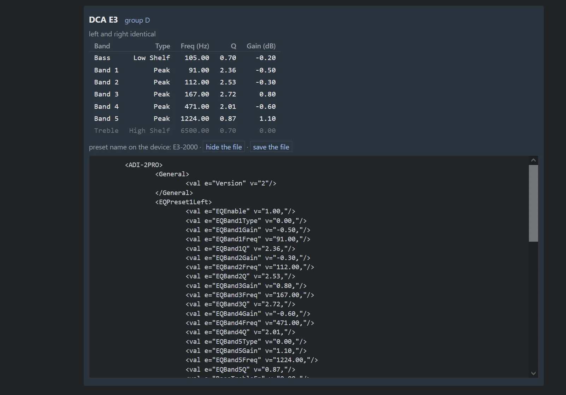Click the 'DCA E3' heading
The image size is (566, 395).
coord(104,20)
